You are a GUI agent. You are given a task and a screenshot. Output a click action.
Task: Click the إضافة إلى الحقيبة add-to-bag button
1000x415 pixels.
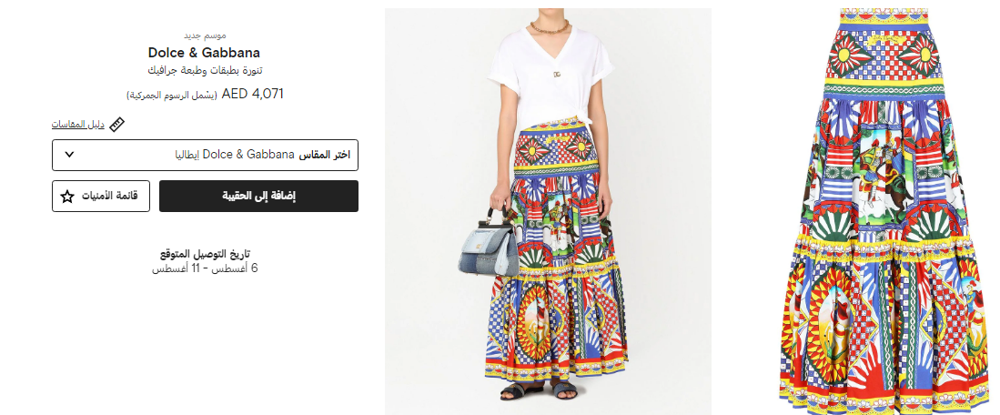[258, 196]
